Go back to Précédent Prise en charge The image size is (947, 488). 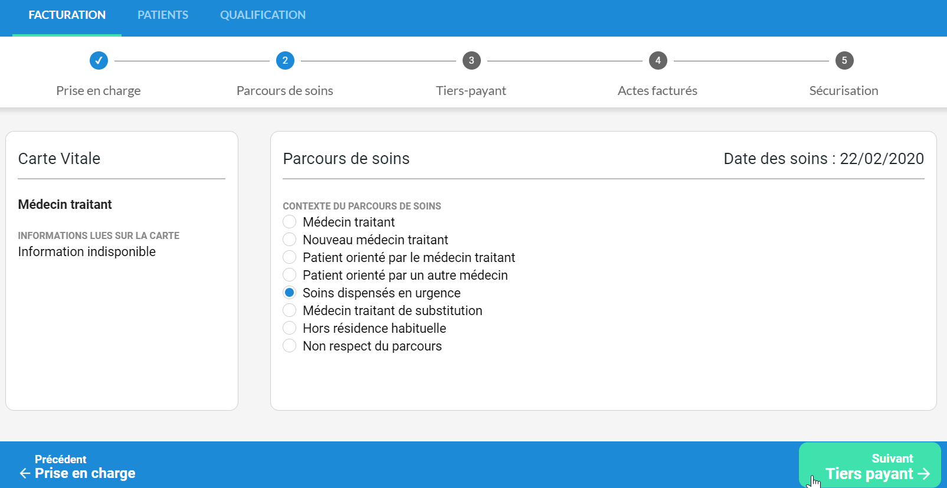[x=77, y=466]
